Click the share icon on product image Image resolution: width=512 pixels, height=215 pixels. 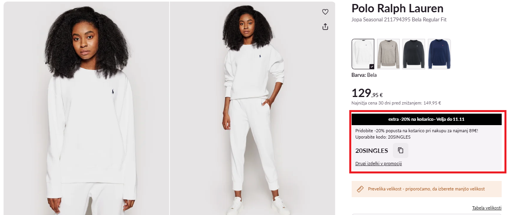pos(325,27)
